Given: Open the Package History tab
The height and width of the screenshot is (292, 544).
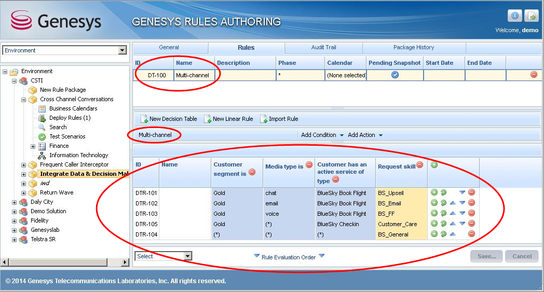Looking at the screenshot, I should [x=414, y=48].
